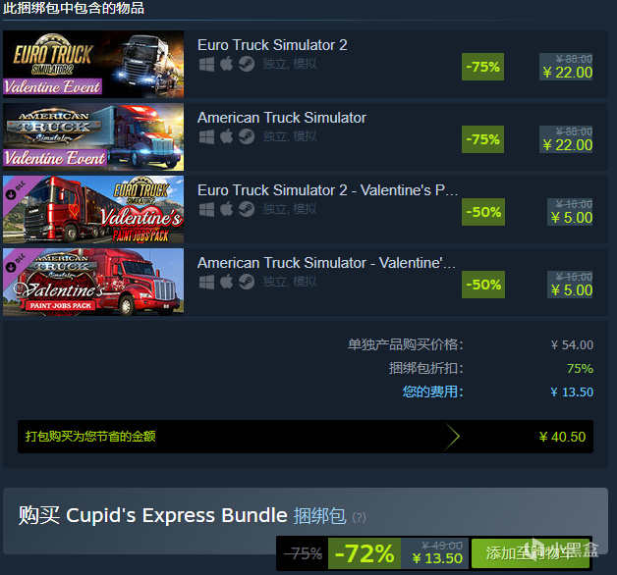Viewport: 617px width, 575px height.
Task: Click ATS Valentine's Paint Jobs Pack thumbnail
Action: click(x=93, y=282)
